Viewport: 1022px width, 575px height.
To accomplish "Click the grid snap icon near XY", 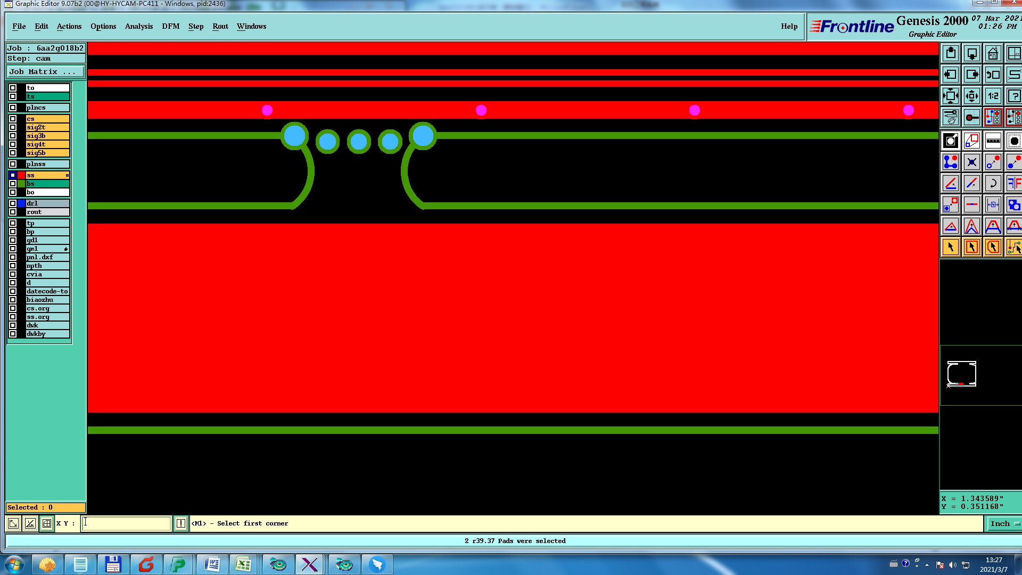I will point(47,523).
